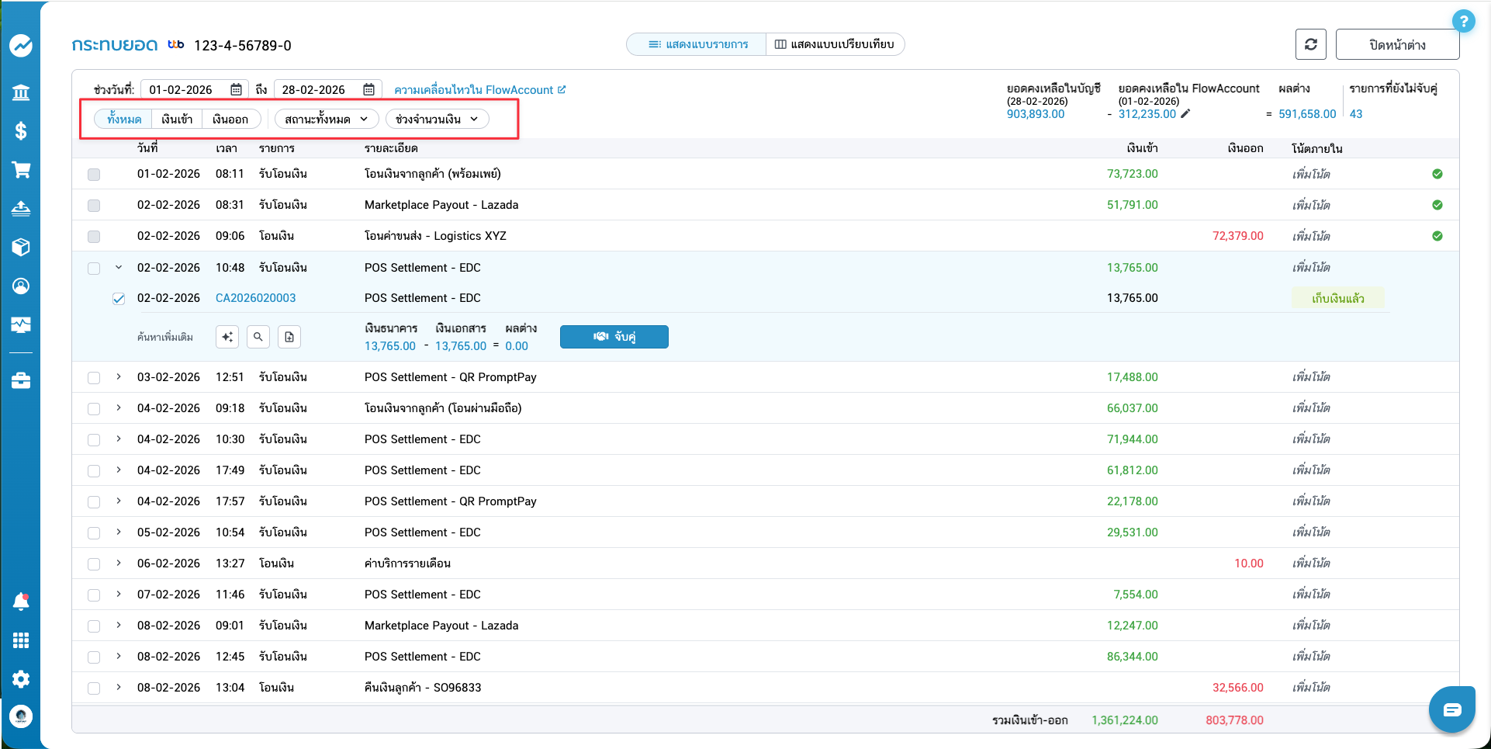
Task: Click the blue จับคู่ match button
Action: pyautogui.click(x=614, y=337)
